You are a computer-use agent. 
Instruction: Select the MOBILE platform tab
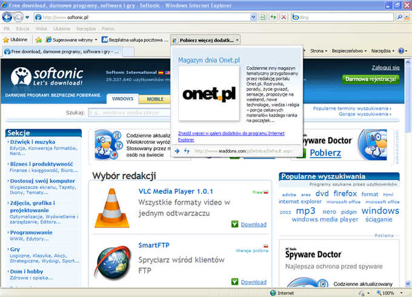click(155, 99)
